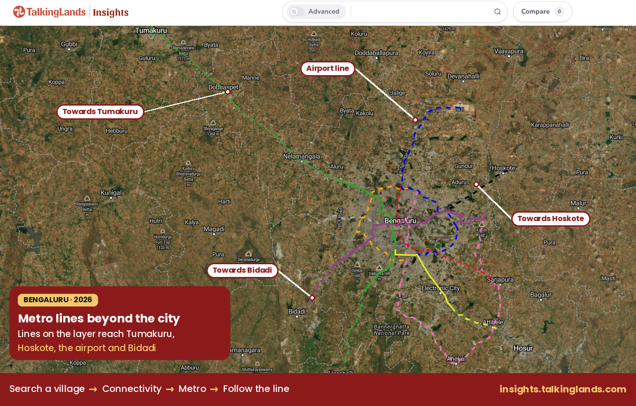This screenshot has width=636, height=406.
Task: Select the Attibele place label
Action: tap(493, 322)
